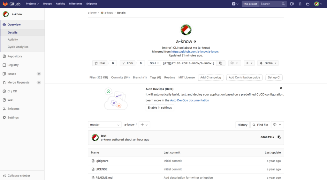Screen dimensions: 327x180
Task: Open the star count button
Action: coord(113,63)
